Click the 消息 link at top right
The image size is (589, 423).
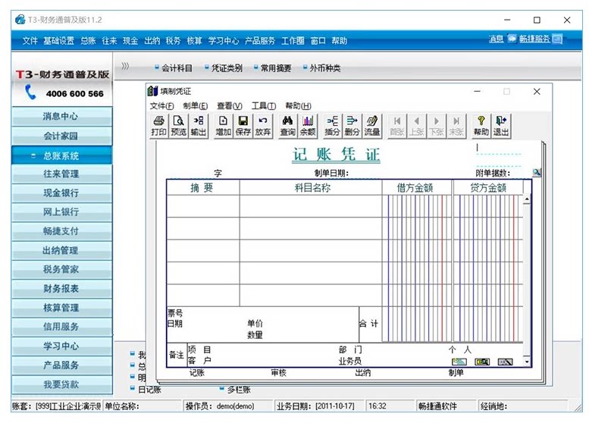496,39
